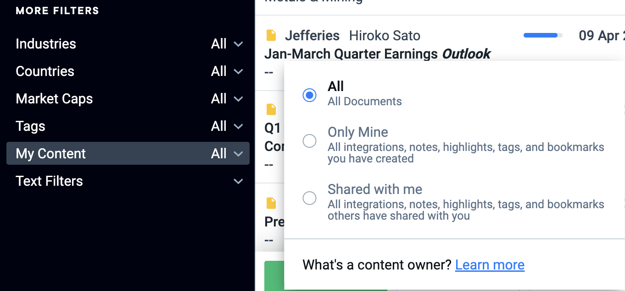
Task: Open the Tags filter chevron
Action: point(238,127)
